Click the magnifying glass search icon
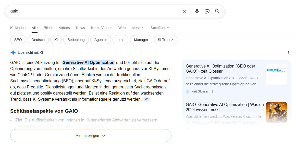 [217, 11]
